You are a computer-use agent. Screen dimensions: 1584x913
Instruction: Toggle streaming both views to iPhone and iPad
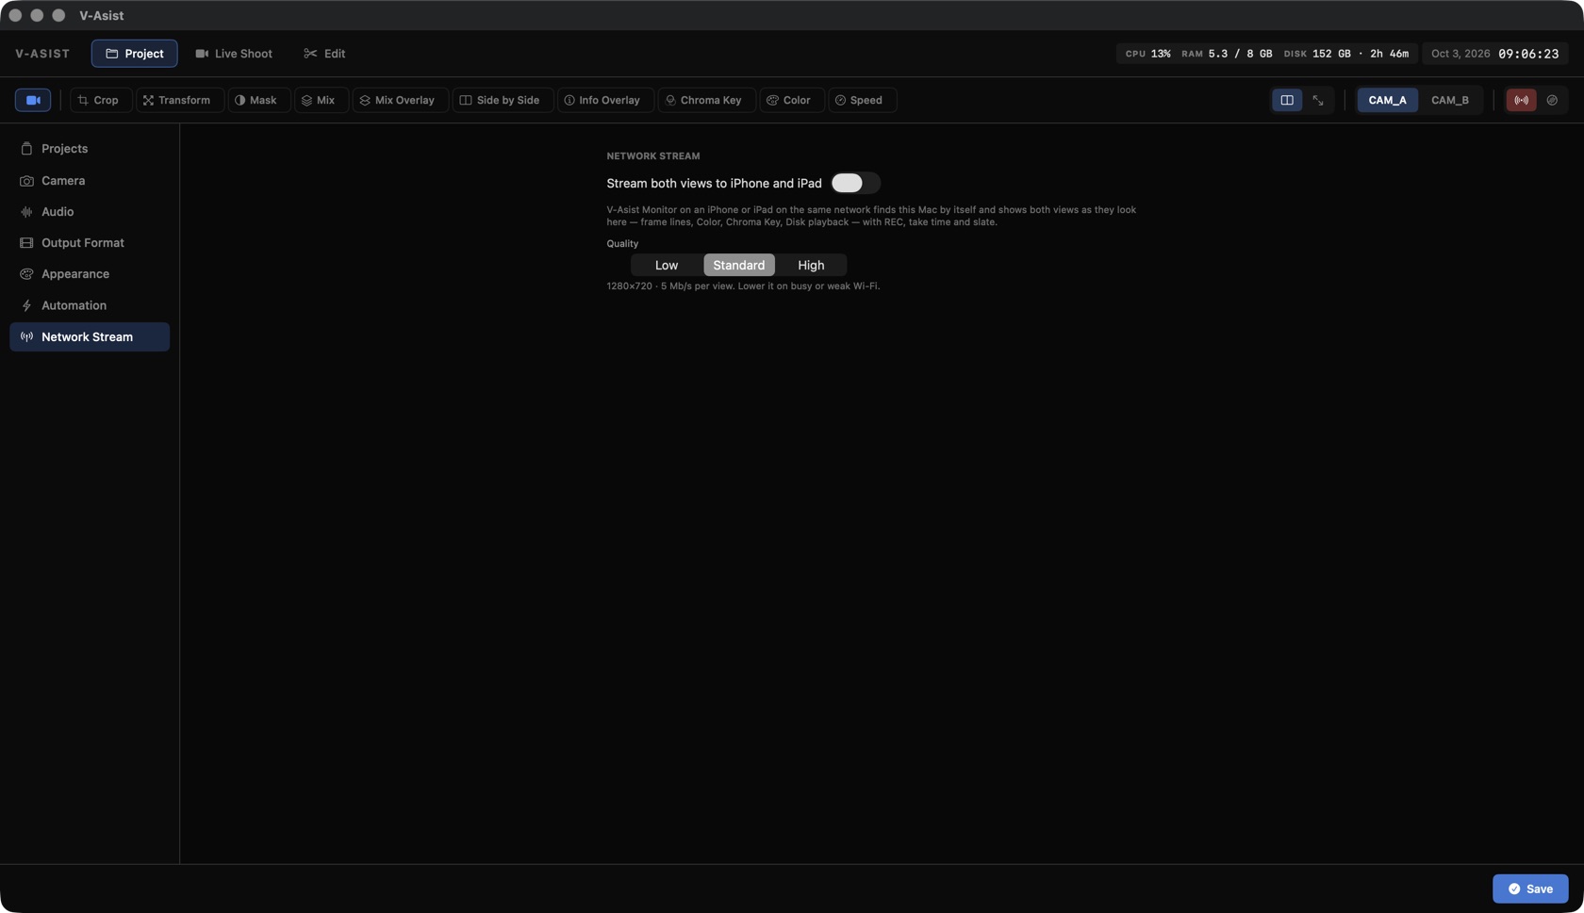(x=855, y=183)
